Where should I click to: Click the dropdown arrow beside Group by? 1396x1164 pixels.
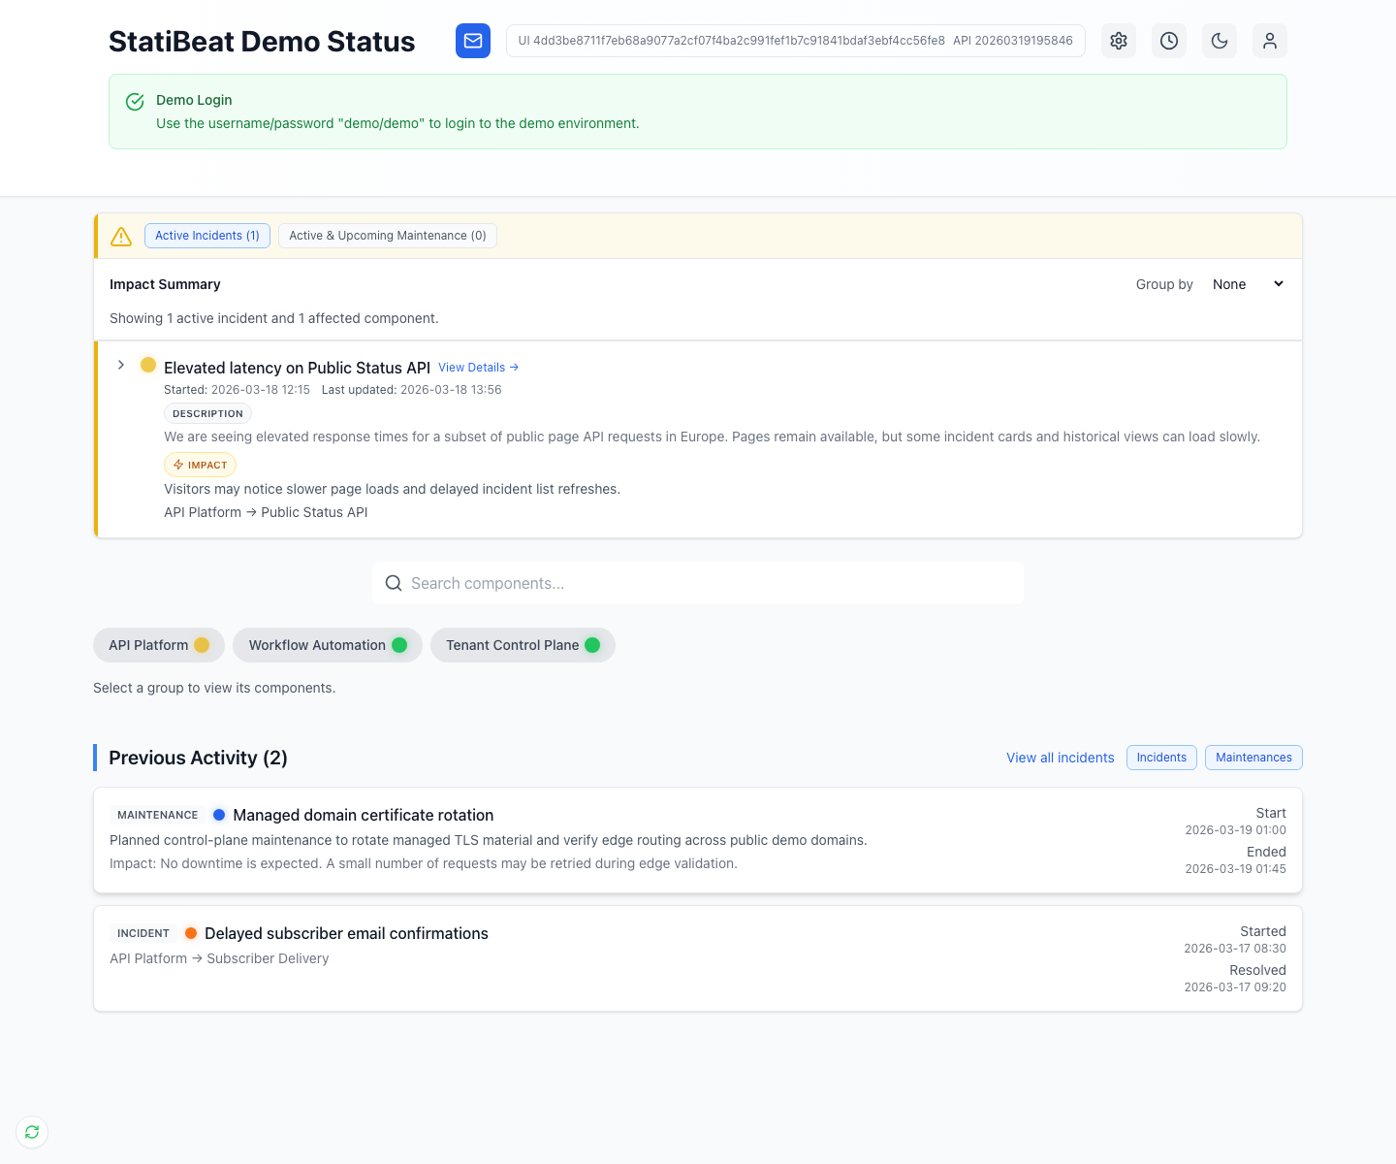1278,283
